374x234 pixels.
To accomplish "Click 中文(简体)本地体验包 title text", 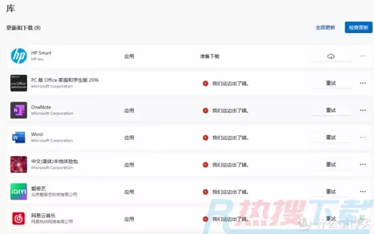I will click(x=54, y=162).
